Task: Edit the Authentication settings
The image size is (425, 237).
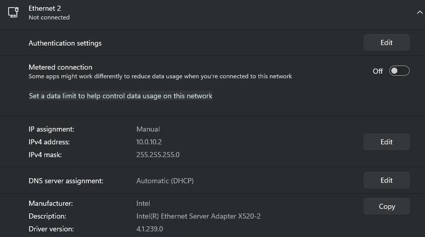Action: click(x=387, y=42)
